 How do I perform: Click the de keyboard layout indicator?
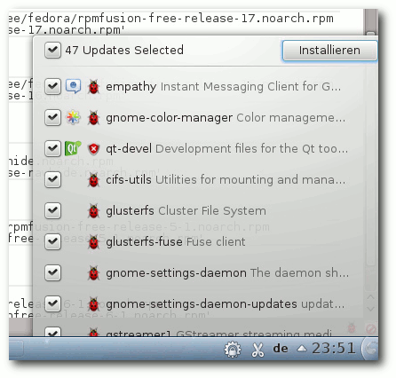(x=281, y=349)
